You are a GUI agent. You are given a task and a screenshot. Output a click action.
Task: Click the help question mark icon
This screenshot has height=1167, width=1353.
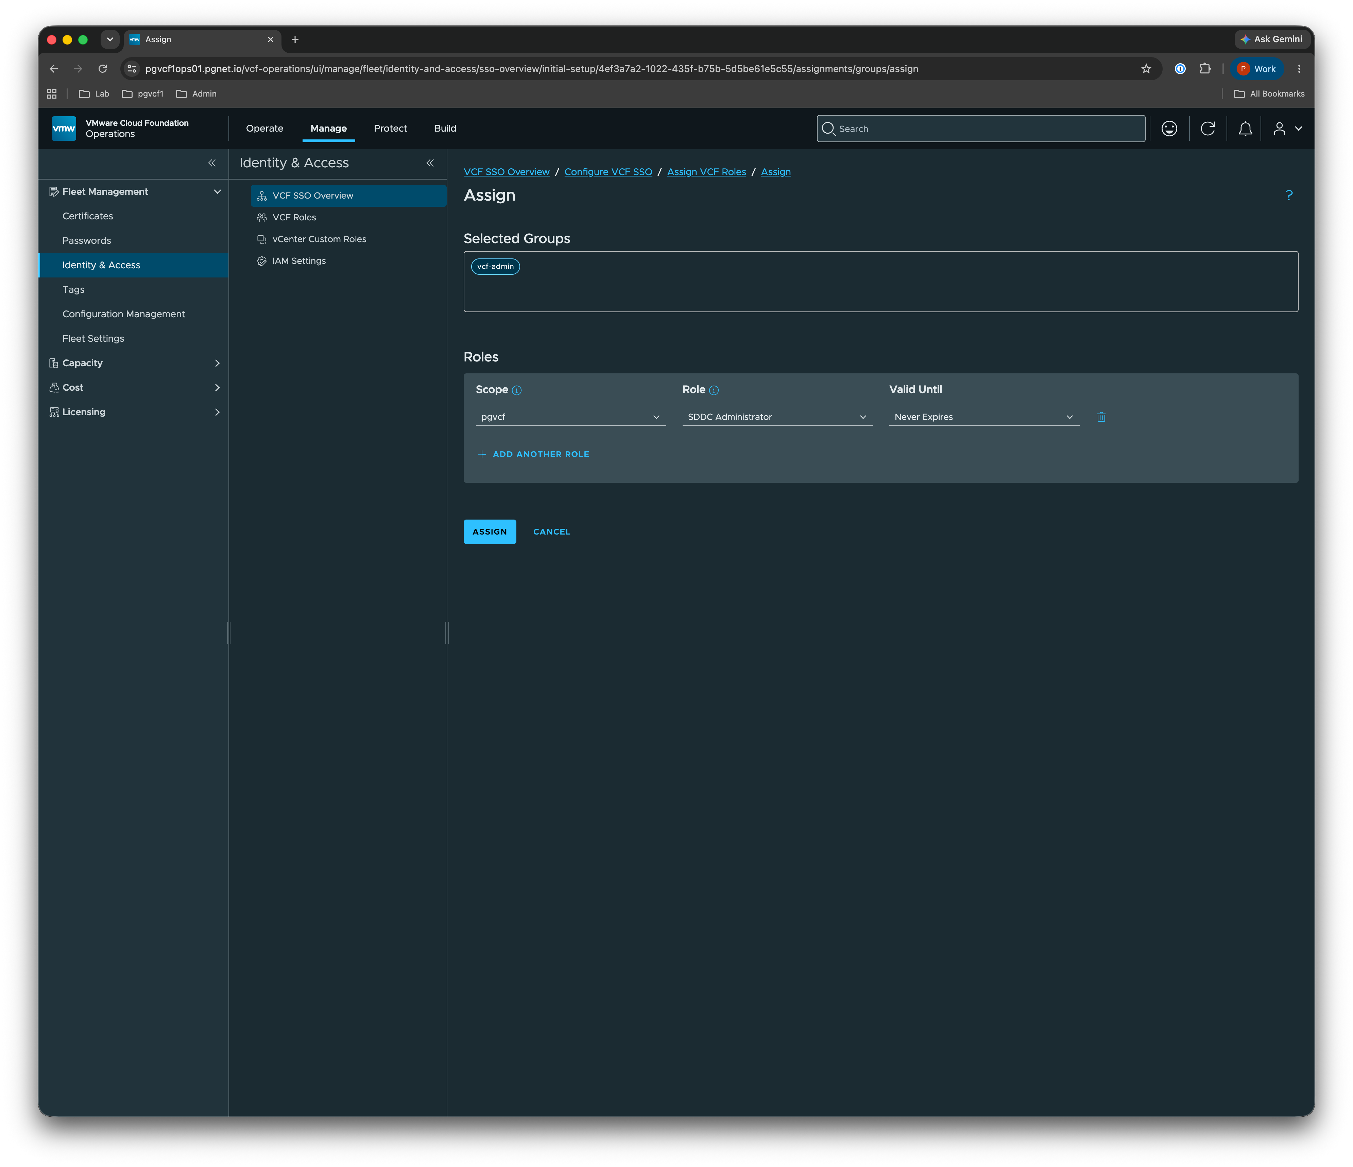pyautogui.click(x=1288, y=195)
